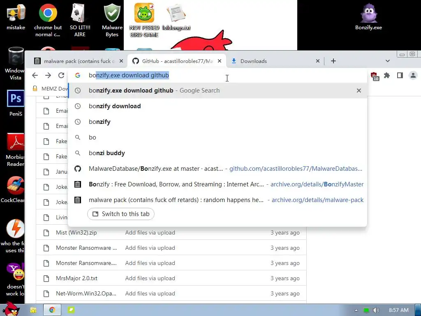This screenshot has height=316, width=421.
Task: Open the Mist (Win32).zip file
Action: 76,232
